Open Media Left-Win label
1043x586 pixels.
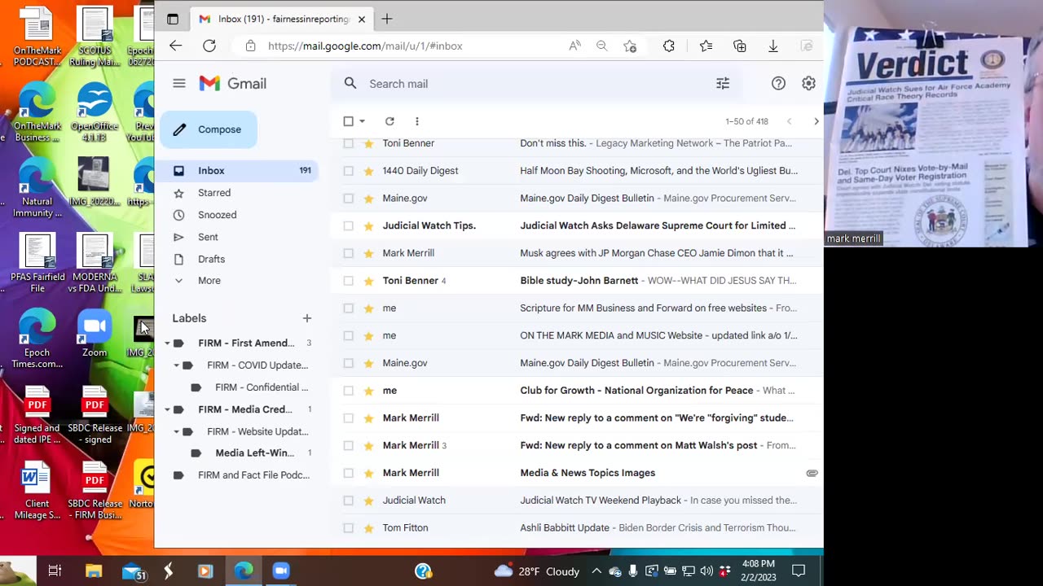255,453
